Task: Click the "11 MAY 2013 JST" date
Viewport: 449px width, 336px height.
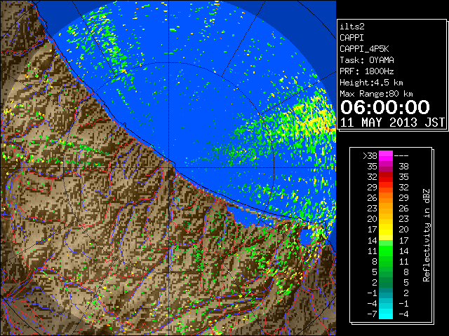Action: point(392,122)
